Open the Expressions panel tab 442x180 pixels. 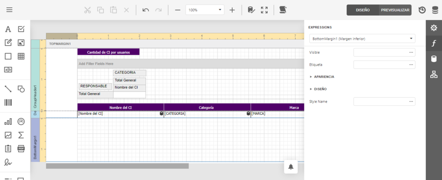tap(434, 44)
